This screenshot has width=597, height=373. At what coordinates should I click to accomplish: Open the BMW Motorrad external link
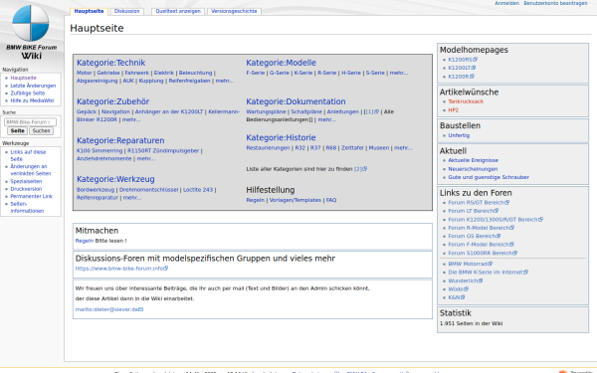(x=471, y=264)
